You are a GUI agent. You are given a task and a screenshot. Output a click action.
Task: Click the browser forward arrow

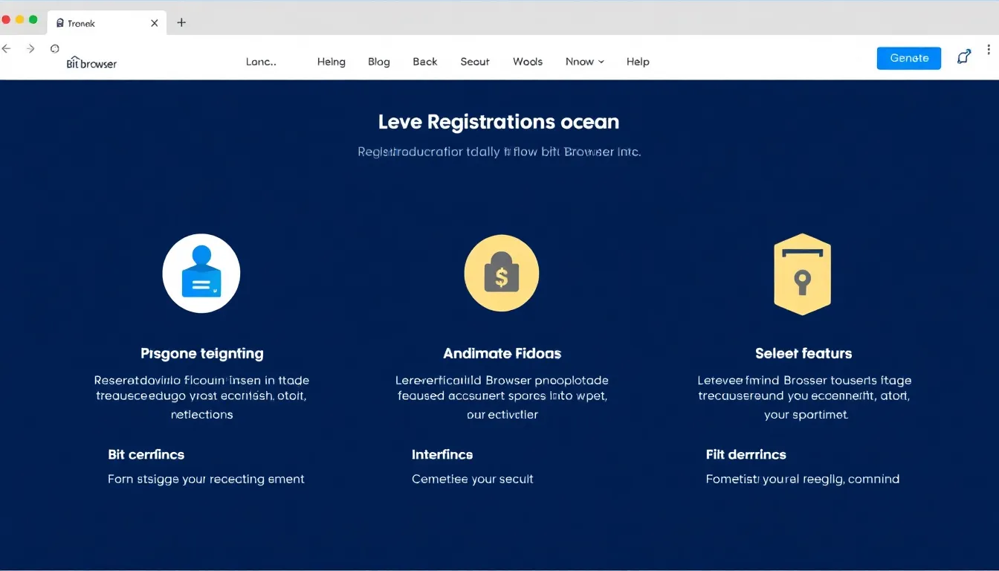[30, 49]
